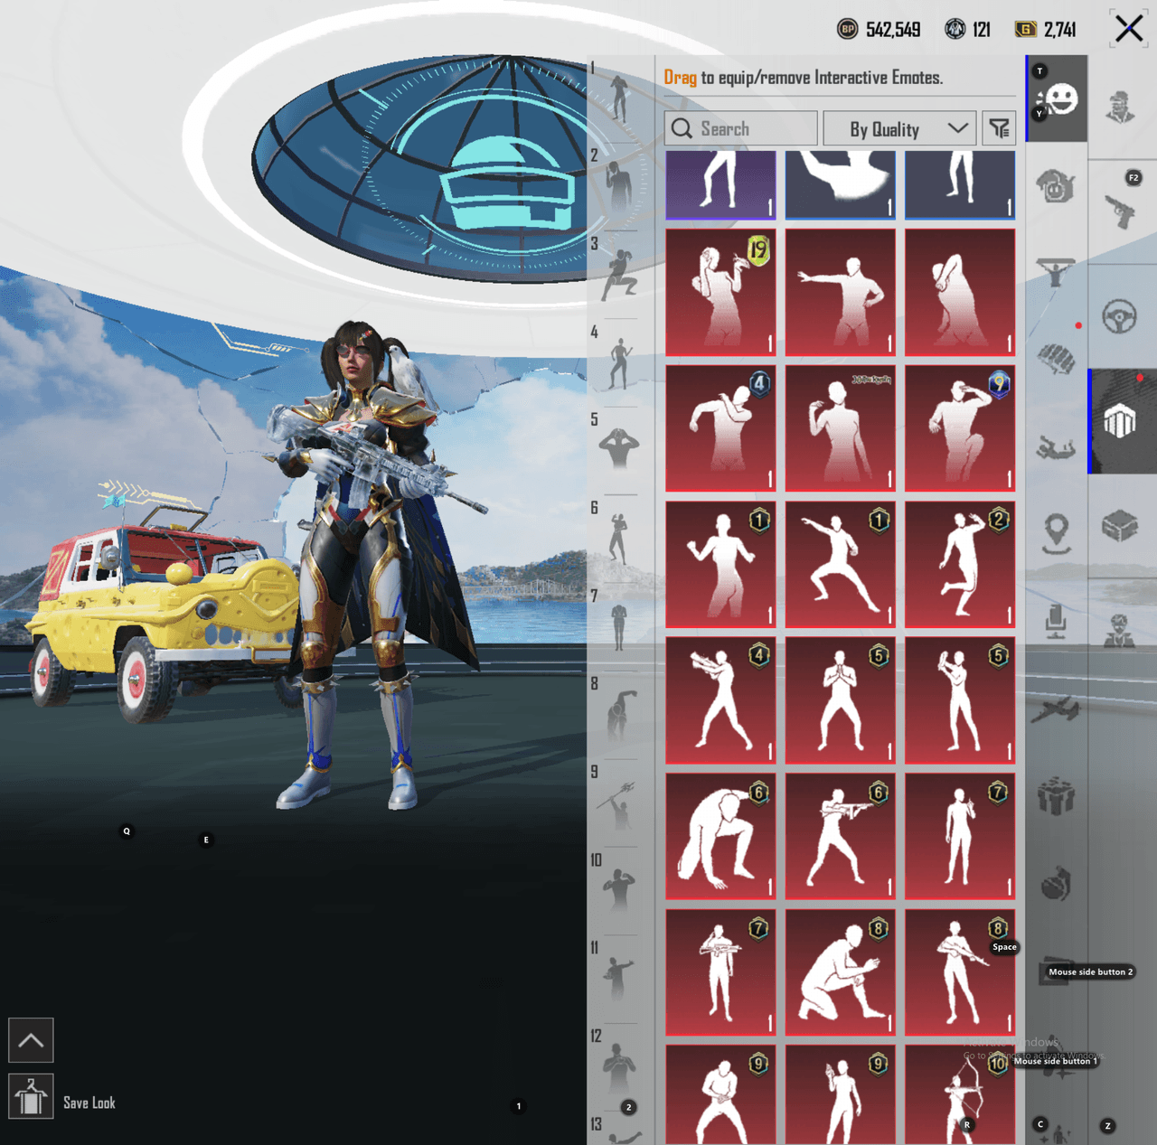
Task: Select the pointing-arm emote without a badge
Action: pyautogui.click(x=841, y=292)
